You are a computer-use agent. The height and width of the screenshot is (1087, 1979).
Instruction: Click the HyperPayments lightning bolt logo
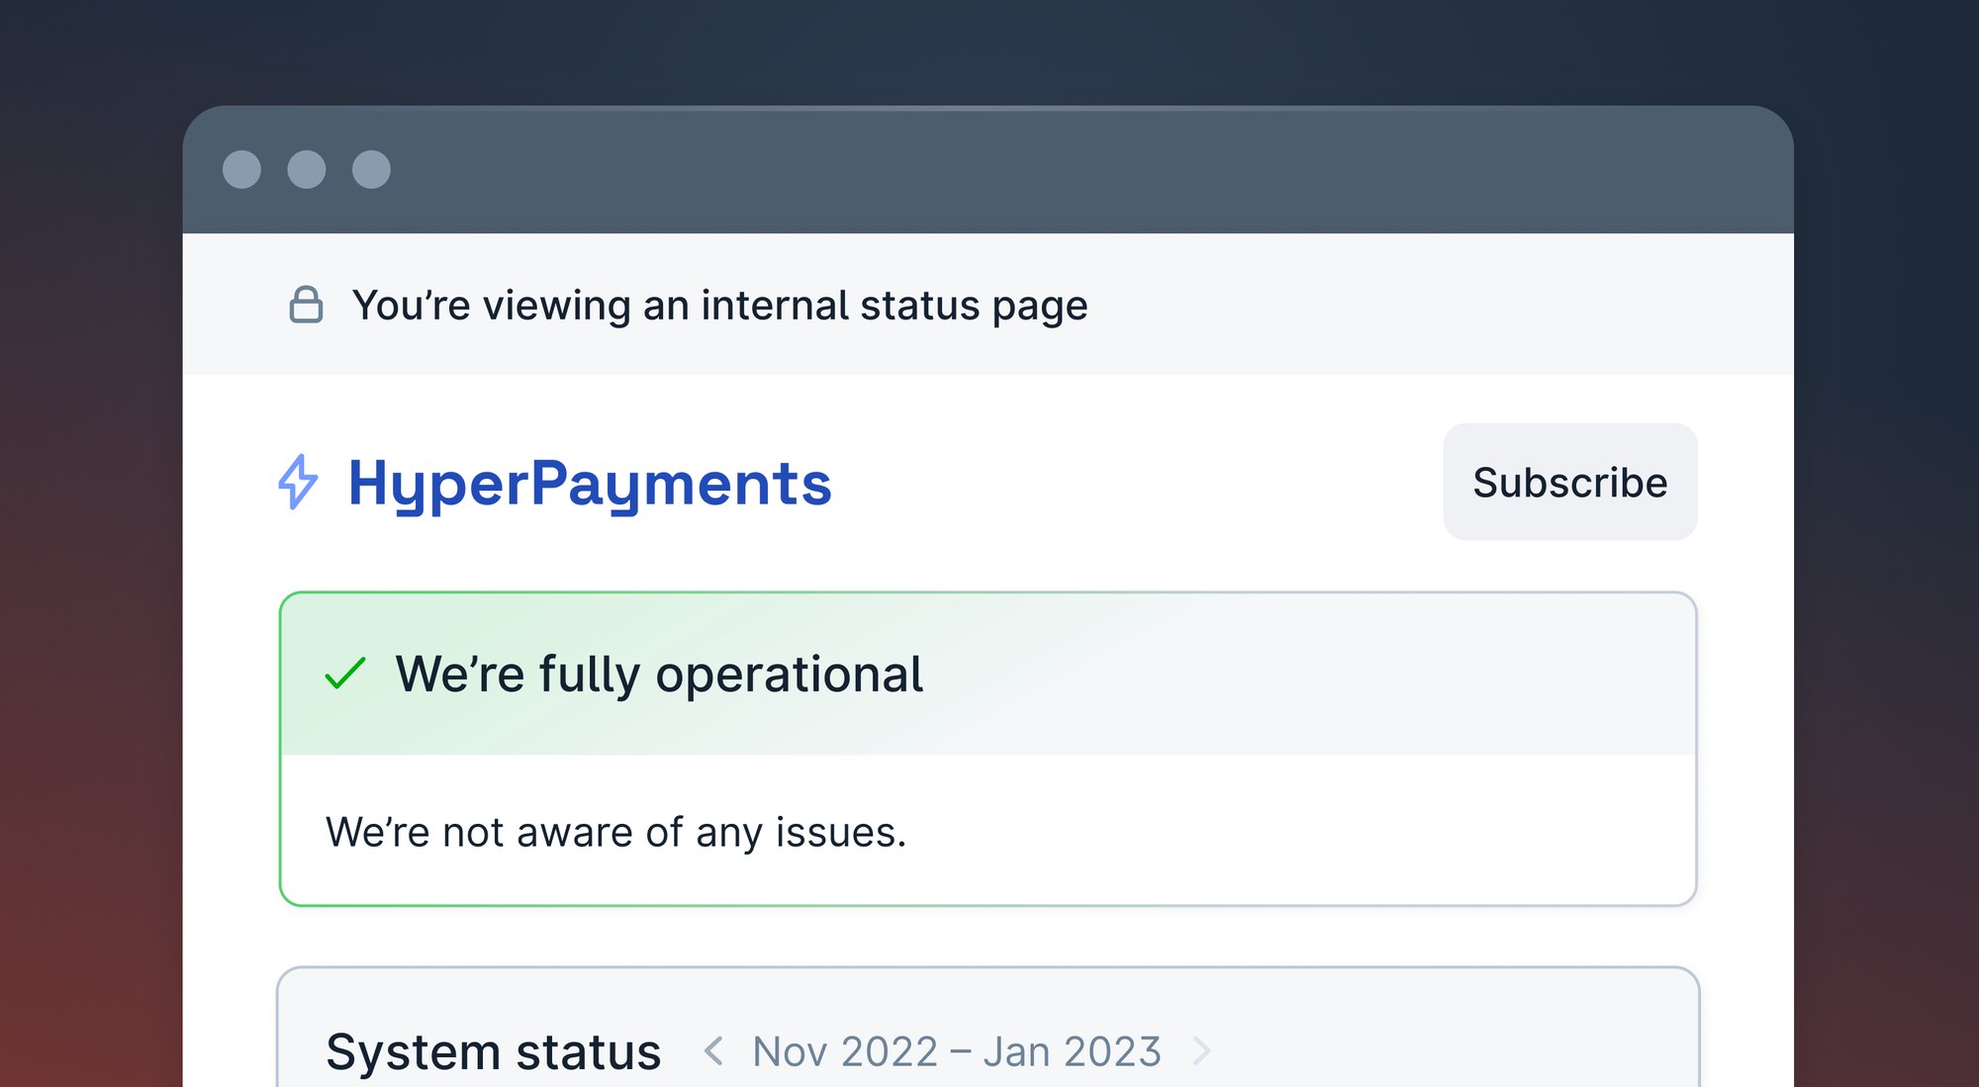pyautogui.click(x=298, y=482)
